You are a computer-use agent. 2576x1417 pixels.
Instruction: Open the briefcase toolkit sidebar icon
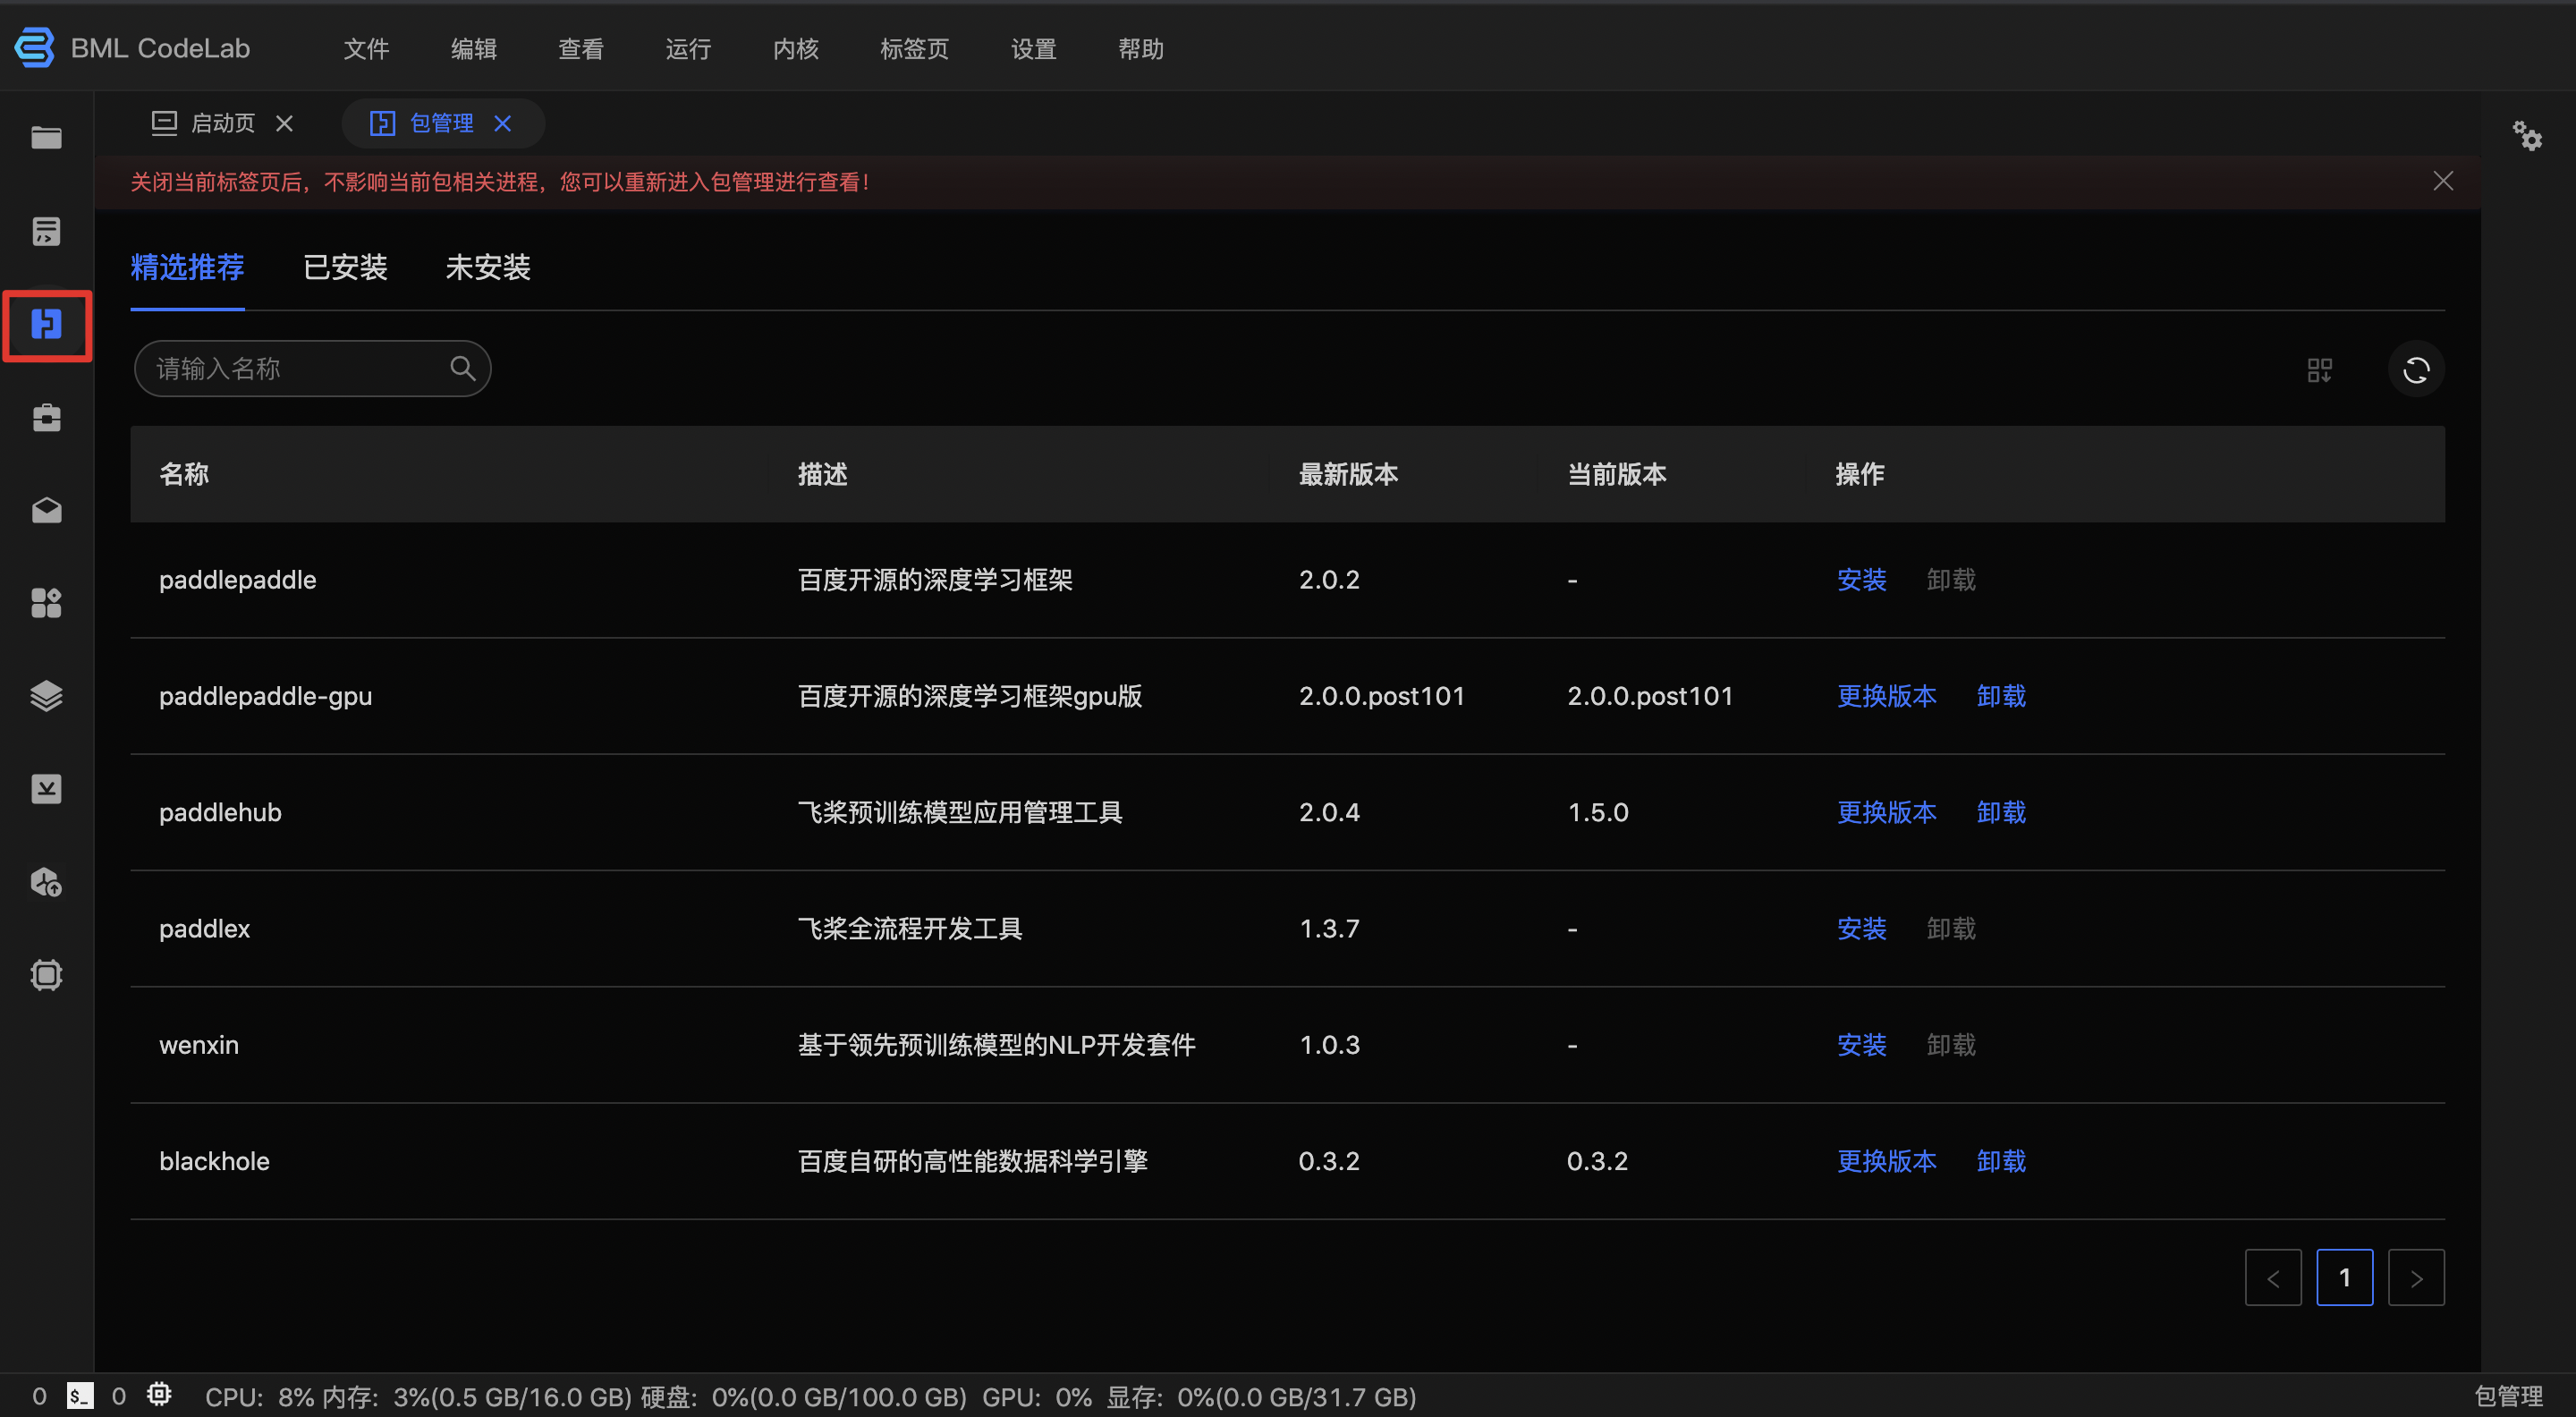(46, 417)
